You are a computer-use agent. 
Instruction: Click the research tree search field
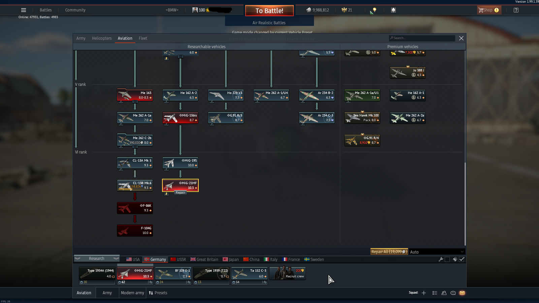tap(422, 38)
